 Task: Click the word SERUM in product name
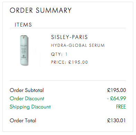coord(97,45)
